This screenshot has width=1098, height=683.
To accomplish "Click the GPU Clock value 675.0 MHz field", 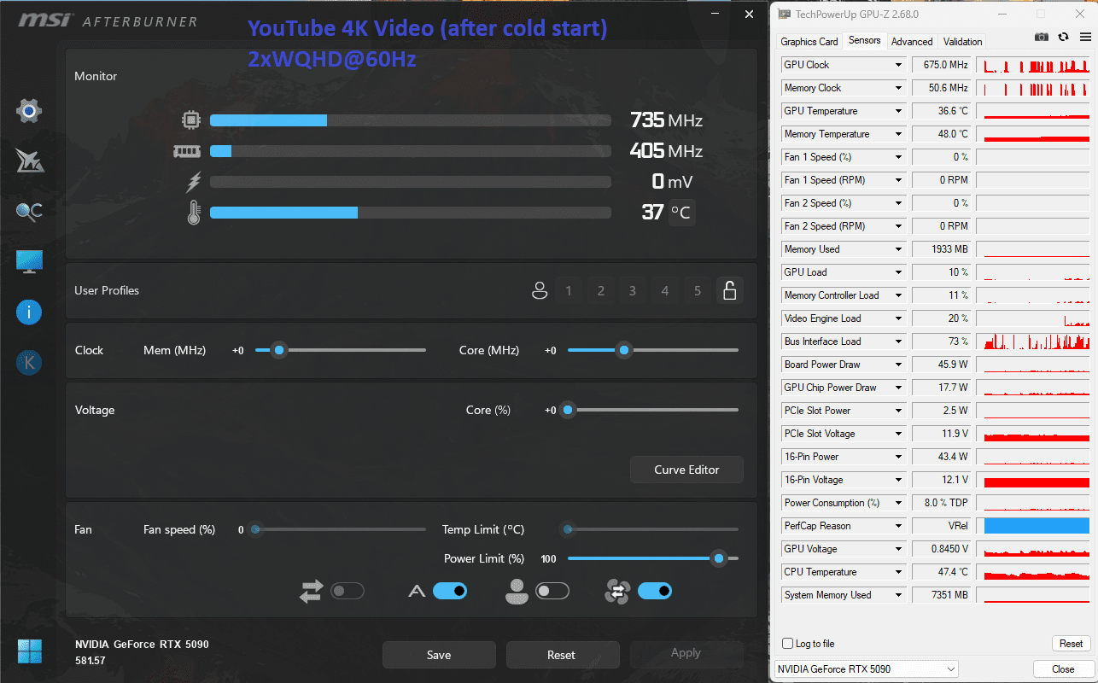I will (942, 65).
